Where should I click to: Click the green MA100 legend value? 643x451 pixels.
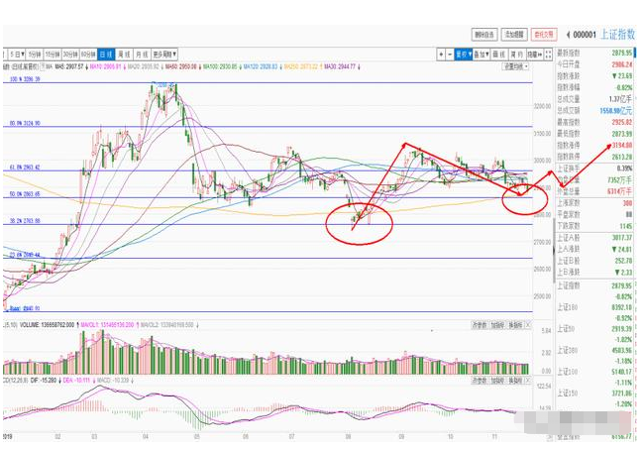[x=222, y=66]
